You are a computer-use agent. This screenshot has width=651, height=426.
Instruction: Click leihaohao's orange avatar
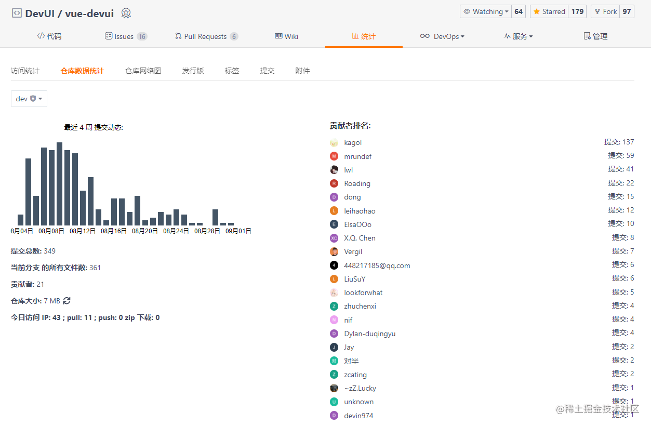[x=334, y=211]
